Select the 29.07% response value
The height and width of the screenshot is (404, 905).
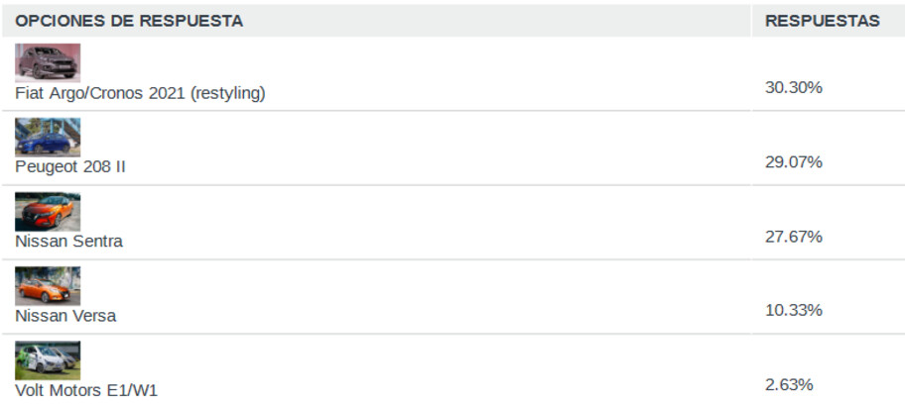(793, 161)
